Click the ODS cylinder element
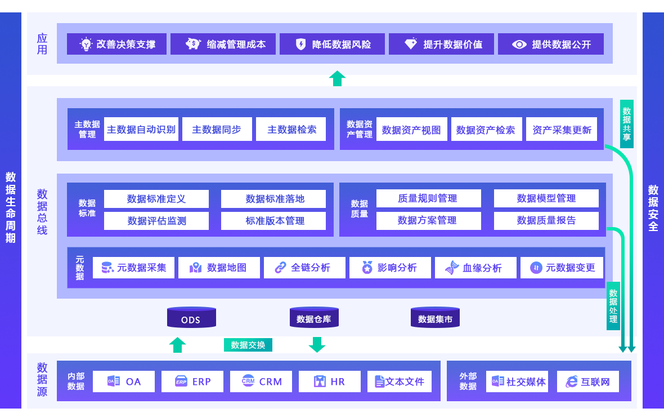 (x=191, y=317)
